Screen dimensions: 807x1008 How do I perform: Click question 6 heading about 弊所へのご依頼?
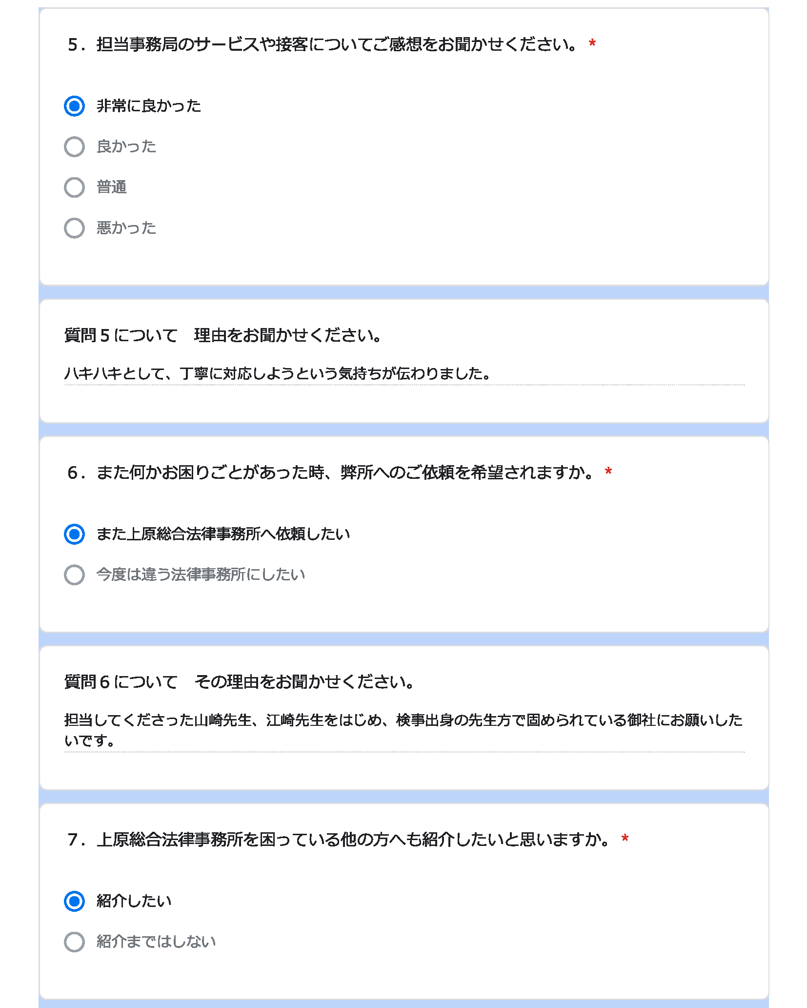click(340, 473)
